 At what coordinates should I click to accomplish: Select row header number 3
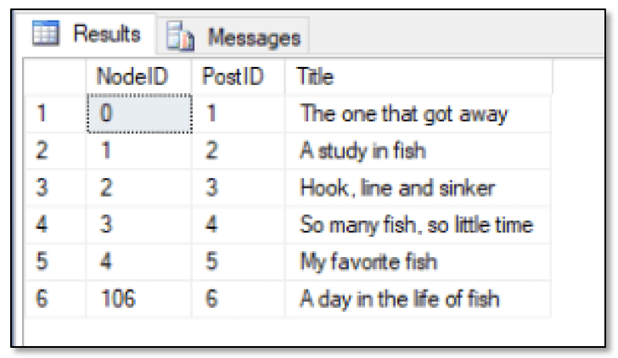coord(55,187)
